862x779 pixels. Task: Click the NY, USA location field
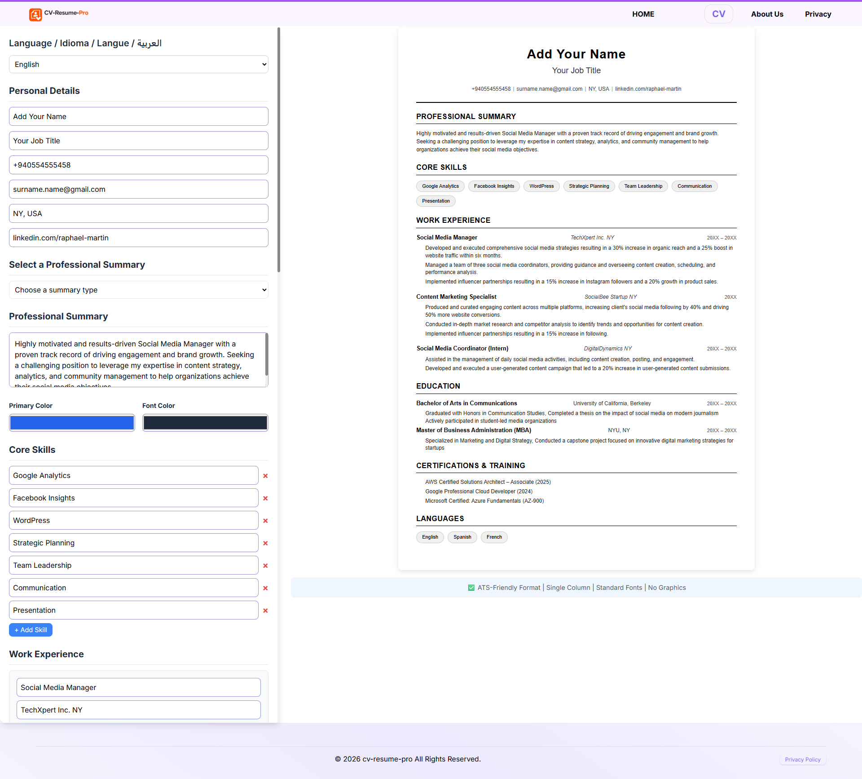coord(139,213)
